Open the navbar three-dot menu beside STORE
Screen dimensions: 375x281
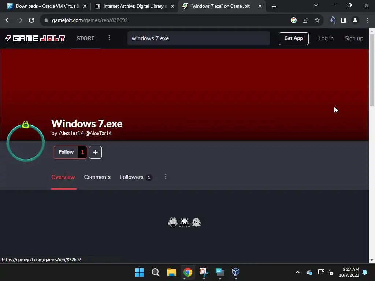click(109, 38)
